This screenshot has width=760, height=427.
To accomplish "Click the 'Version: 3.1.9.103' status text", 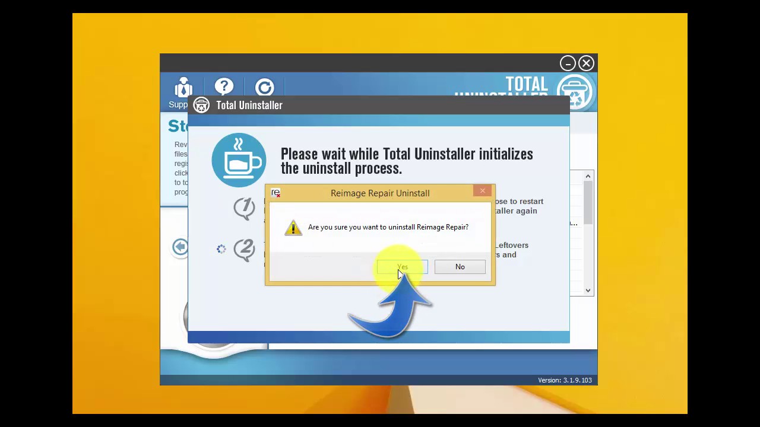I will click(565, 380).
